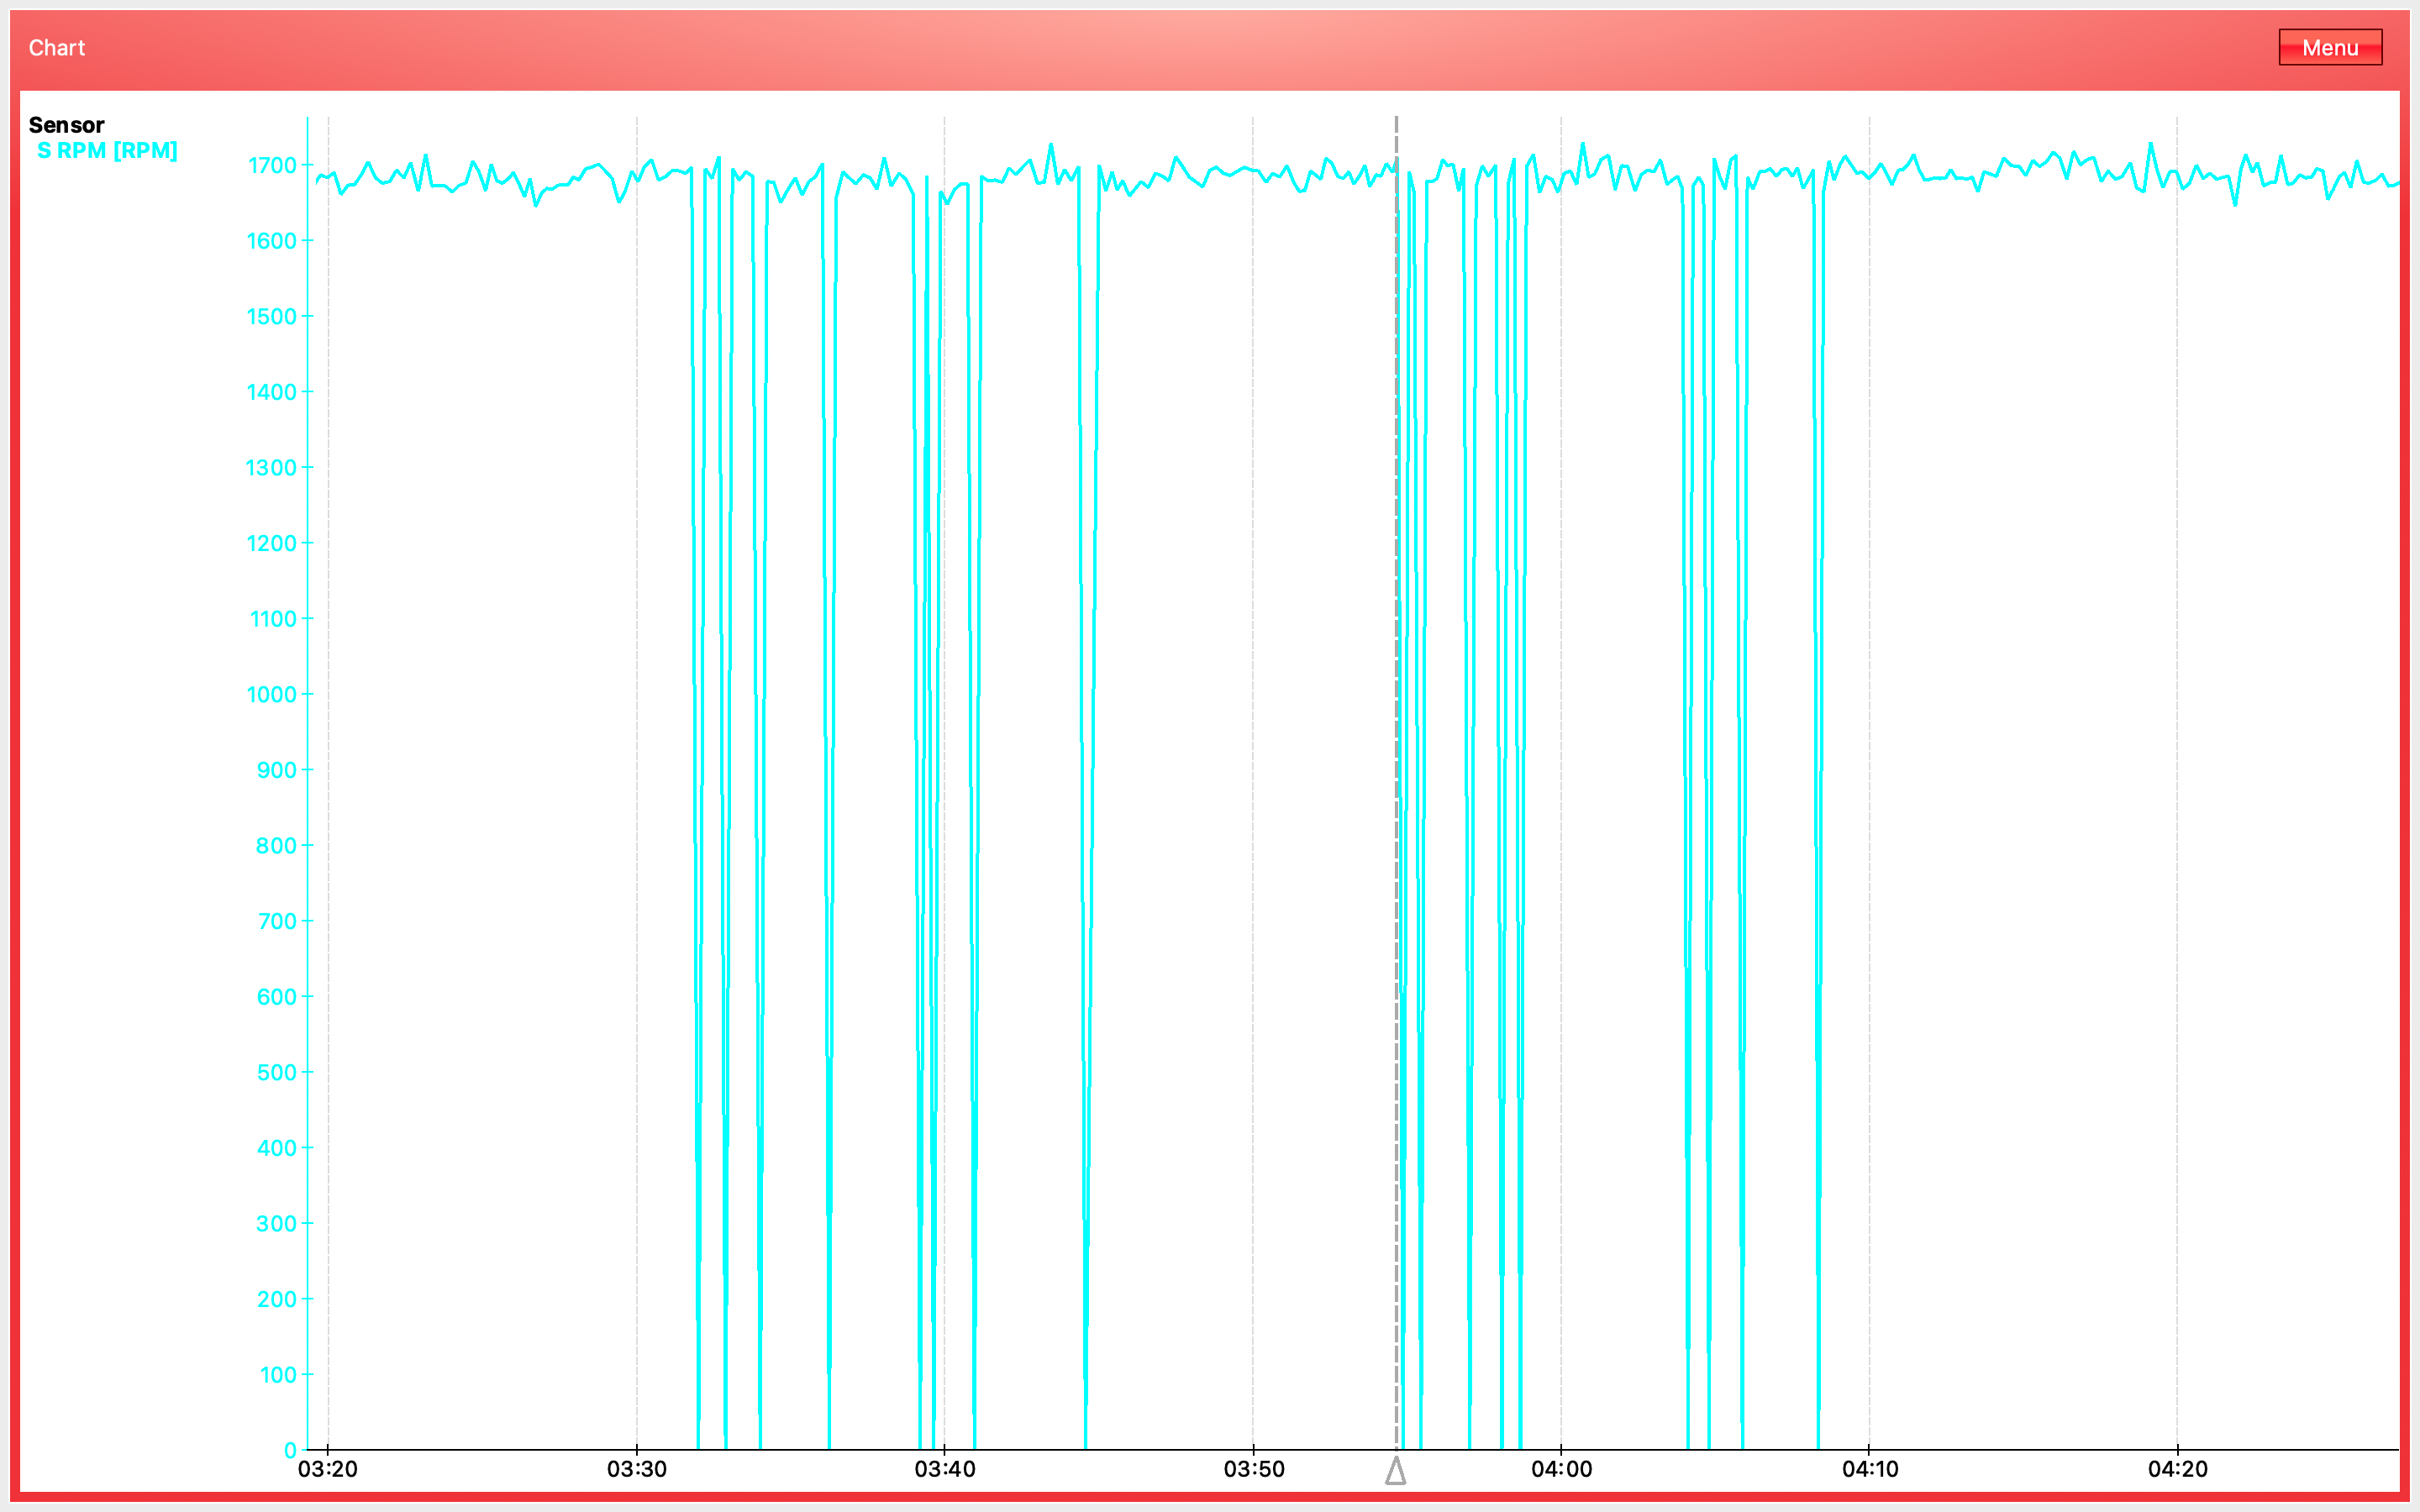Click the 04:20 time axis label

2177,1469
